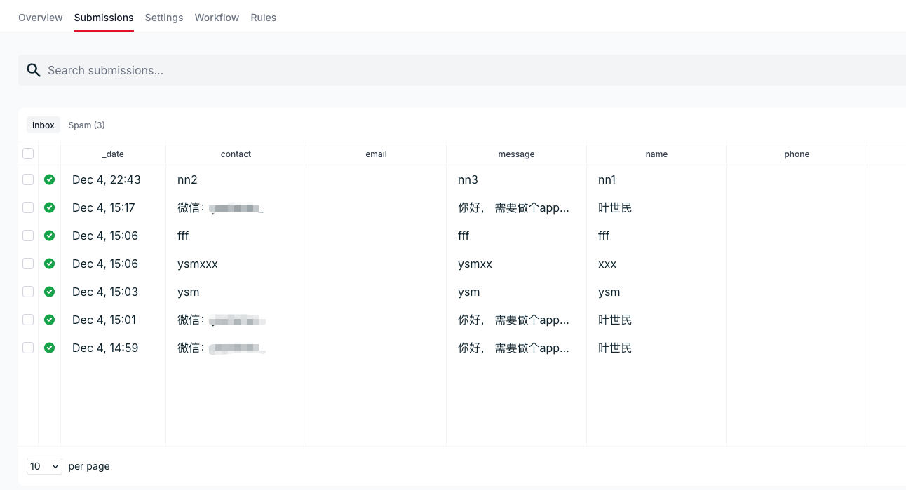The image size is (906, 490).
Task: Select the Inbox filter button
Action: 43,125
